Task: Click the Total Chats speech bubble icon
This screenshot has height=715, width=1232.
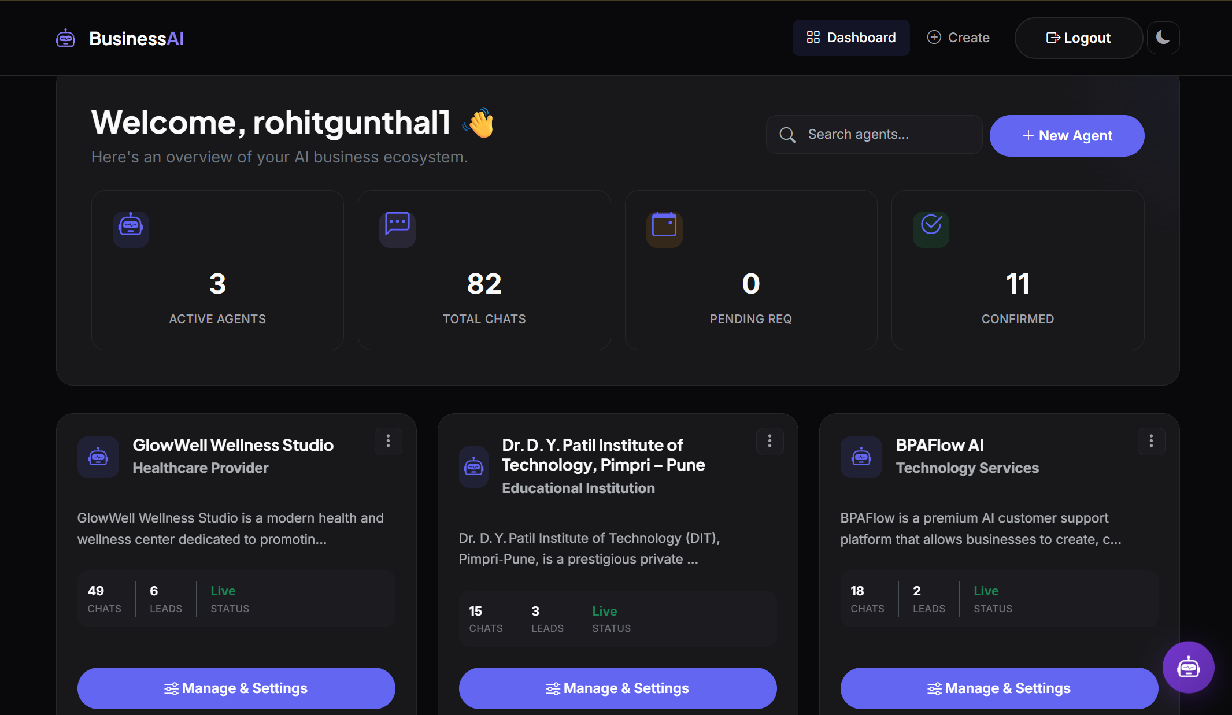Action: 397,228
